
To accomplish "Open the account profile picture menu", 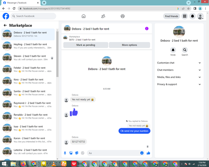I will click(200, 16).
